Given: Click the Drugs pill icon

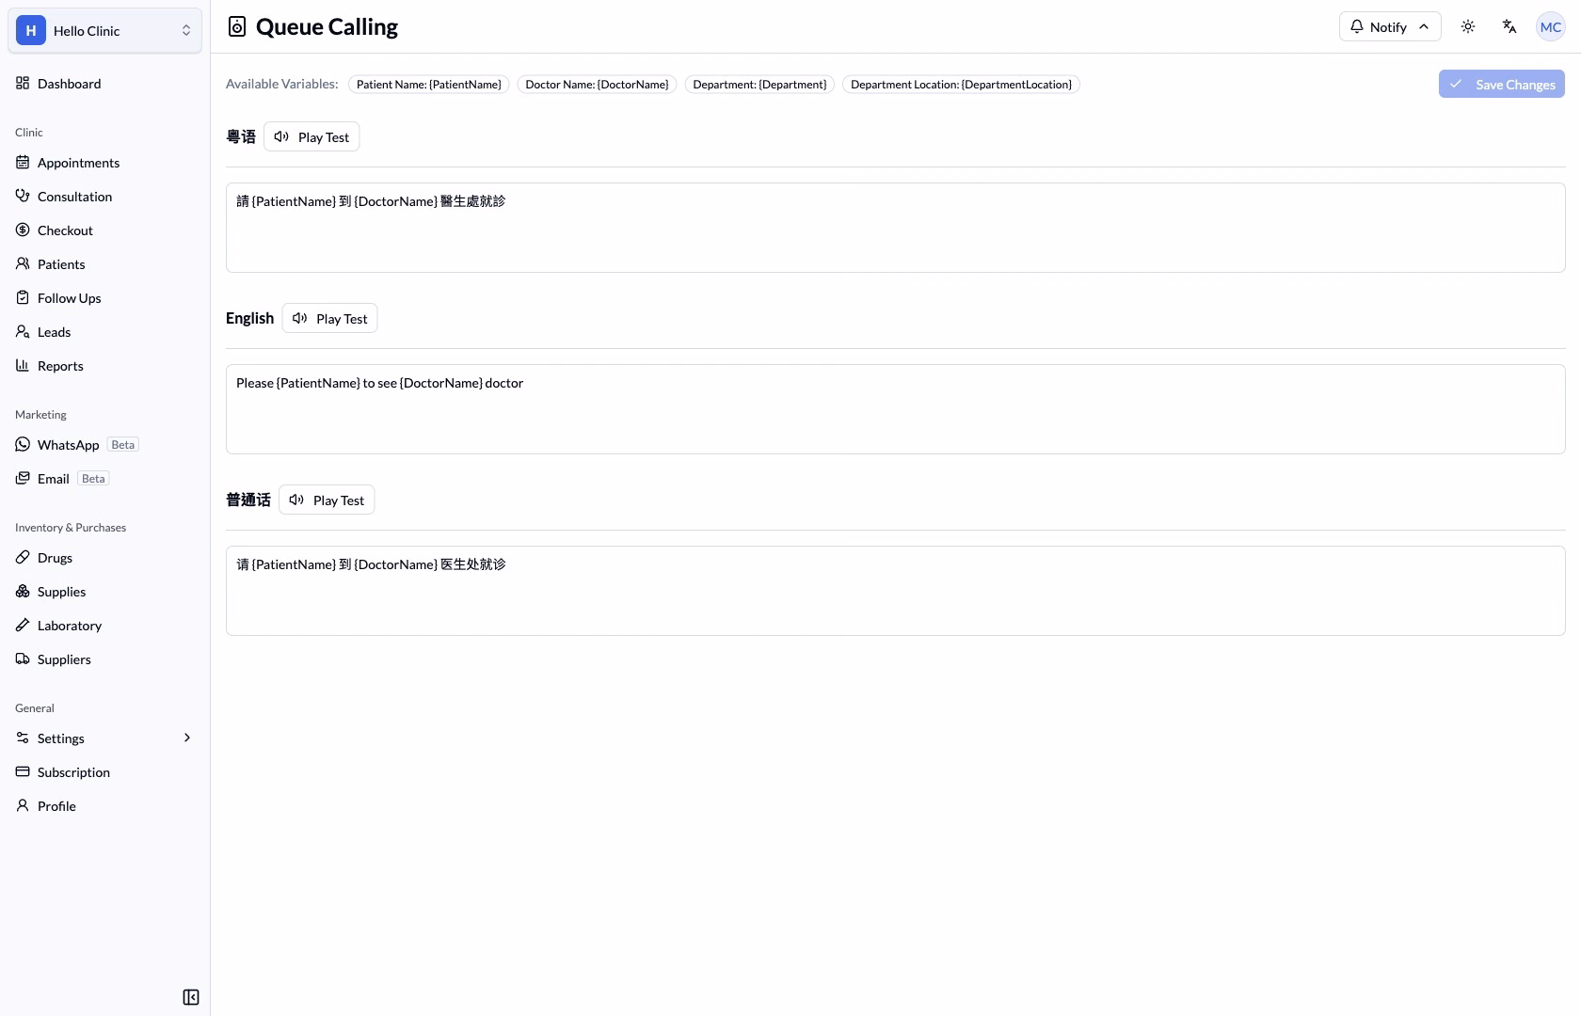Looking at the screenshot, I should [23, 557].
